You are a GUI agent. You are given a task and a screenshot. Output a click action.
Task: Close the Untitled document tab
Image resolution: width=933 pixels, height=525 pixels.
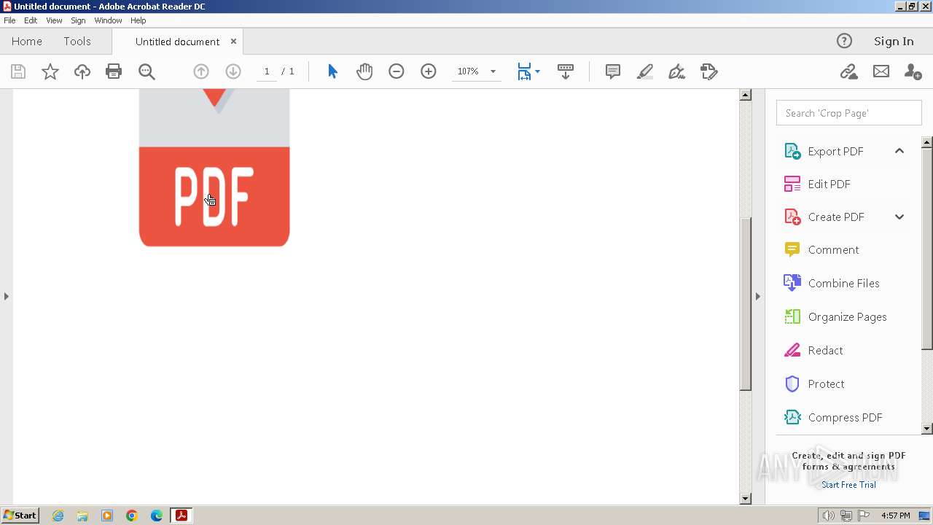(x=233, y=41)
